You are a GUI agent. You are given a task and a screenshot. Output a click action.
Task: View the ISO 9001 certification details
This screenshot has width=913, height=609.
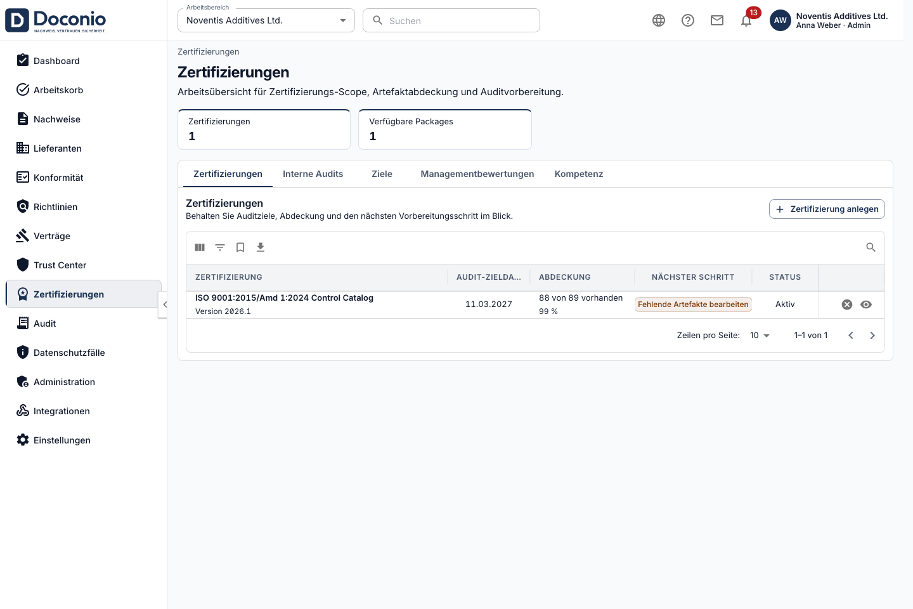pyautogui.click(x=866, y=304)
